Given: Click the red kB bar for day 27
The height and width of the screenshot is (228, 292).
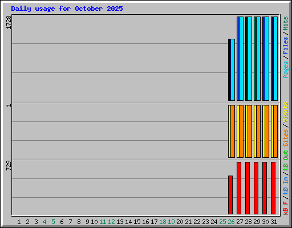Looking at the screenshot, I should (239, 188).
